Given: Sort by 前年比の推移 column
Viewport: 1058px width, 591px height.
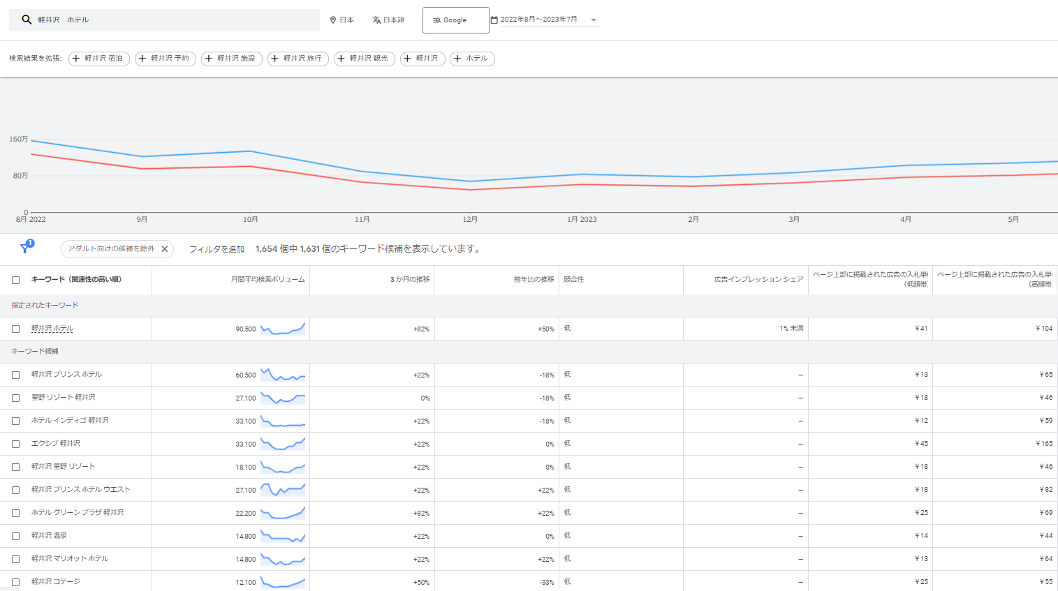Looking at the screenshot, I should click(534, 280).
